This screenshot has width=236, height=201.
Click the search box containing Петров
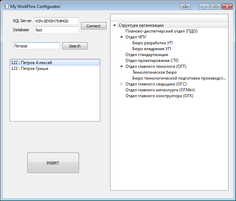click(36, 46)
